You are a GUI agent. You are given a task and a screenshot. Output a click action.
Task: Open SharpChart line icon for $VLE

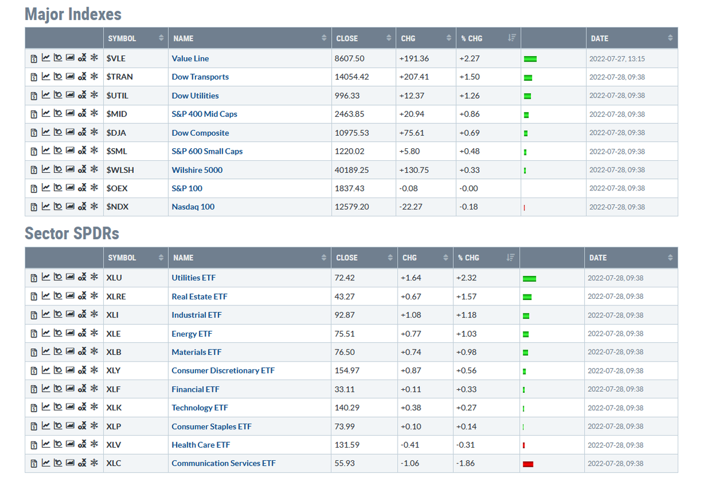[46, 58]
